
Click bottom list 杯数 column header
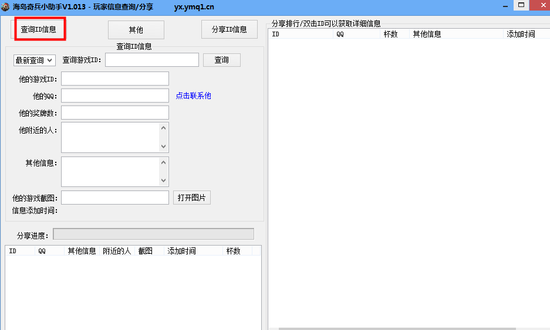click(x=238, y=251)
